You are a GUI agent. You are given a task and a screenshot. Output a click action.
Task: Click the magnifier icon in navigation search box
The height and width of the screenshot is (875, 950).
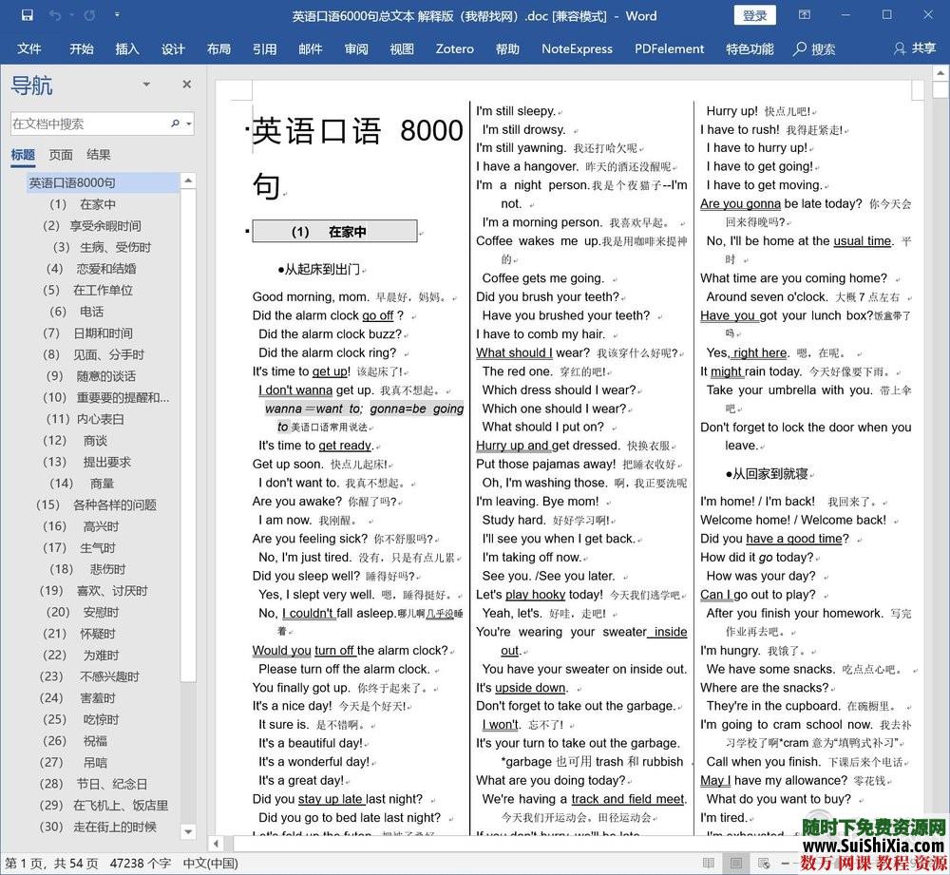click(x=175, y=123)
